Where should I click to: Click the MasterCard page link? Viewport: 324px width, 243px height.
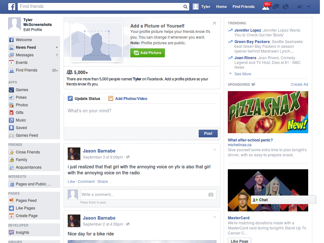pos(239,218)
